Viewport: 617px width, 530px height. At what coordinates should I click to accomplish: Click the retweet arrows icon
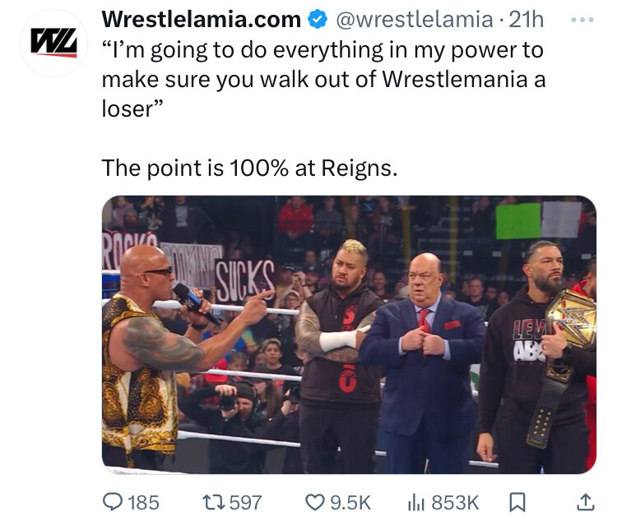(214, 503)
